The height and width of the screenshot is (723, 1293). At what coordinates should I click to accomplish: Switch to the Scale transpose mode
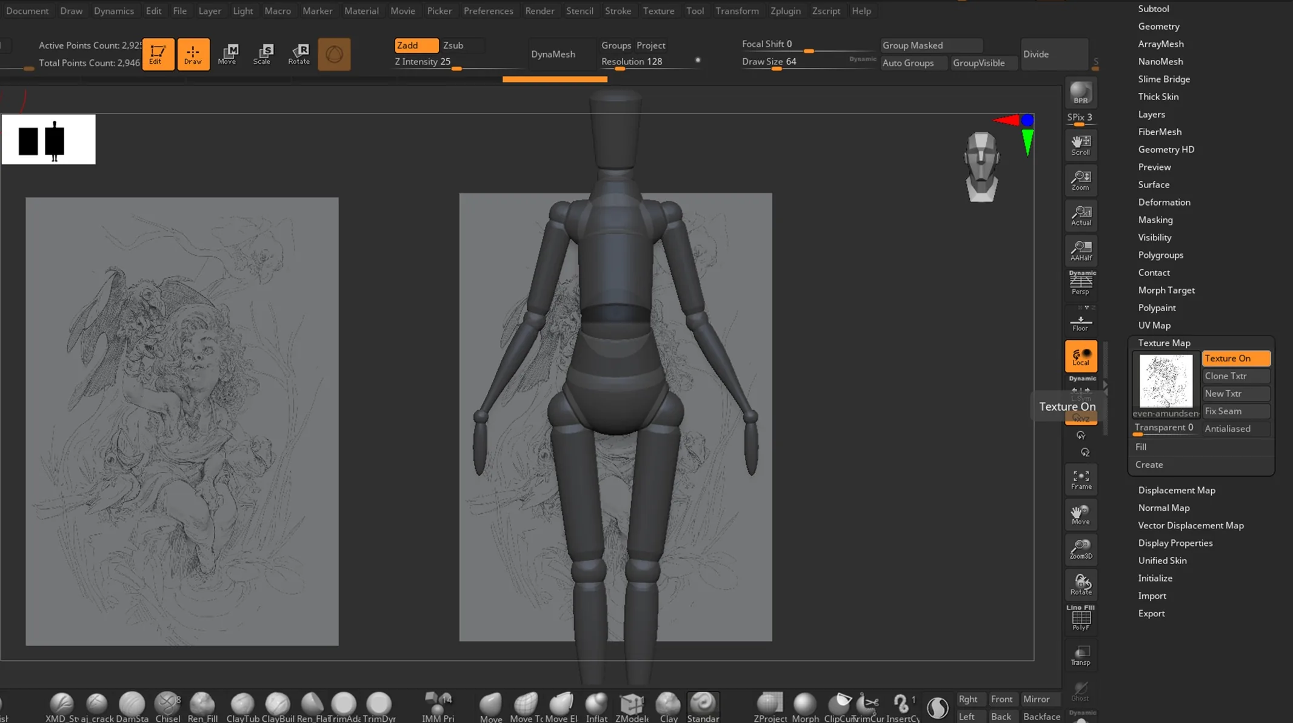click(x=262, y=54)
